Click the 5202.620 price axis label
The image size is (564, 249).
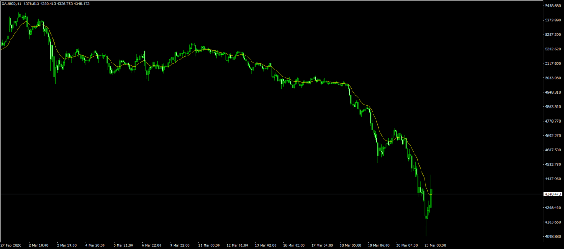[x=553, y=49]
